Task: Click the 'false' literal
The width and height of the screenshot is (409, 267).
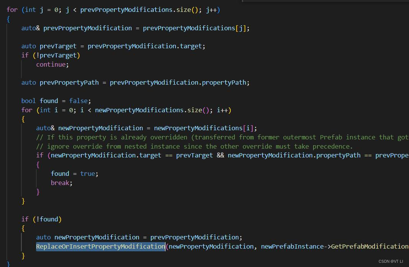Action: point(78,101)
